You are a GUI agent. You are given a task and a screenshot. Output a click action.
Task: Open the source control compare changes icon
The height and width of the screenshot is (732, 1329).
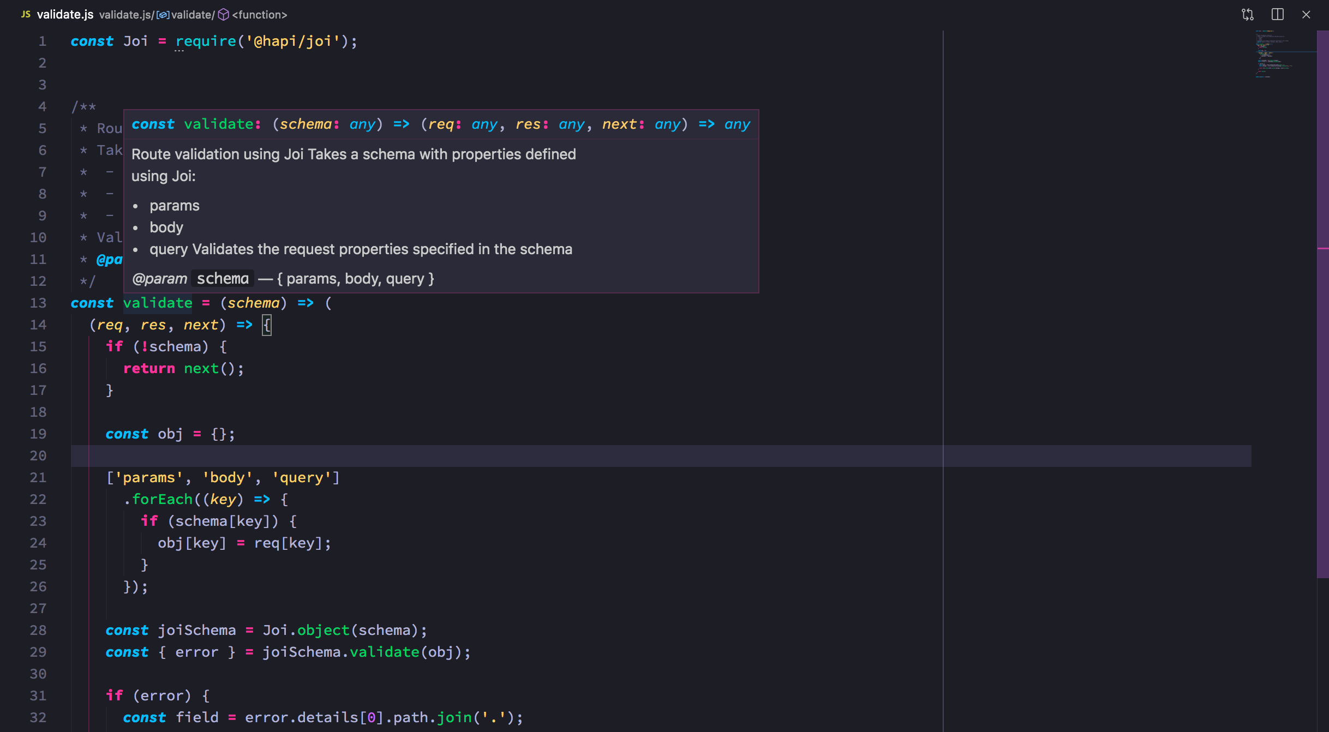pos(1248,15)
